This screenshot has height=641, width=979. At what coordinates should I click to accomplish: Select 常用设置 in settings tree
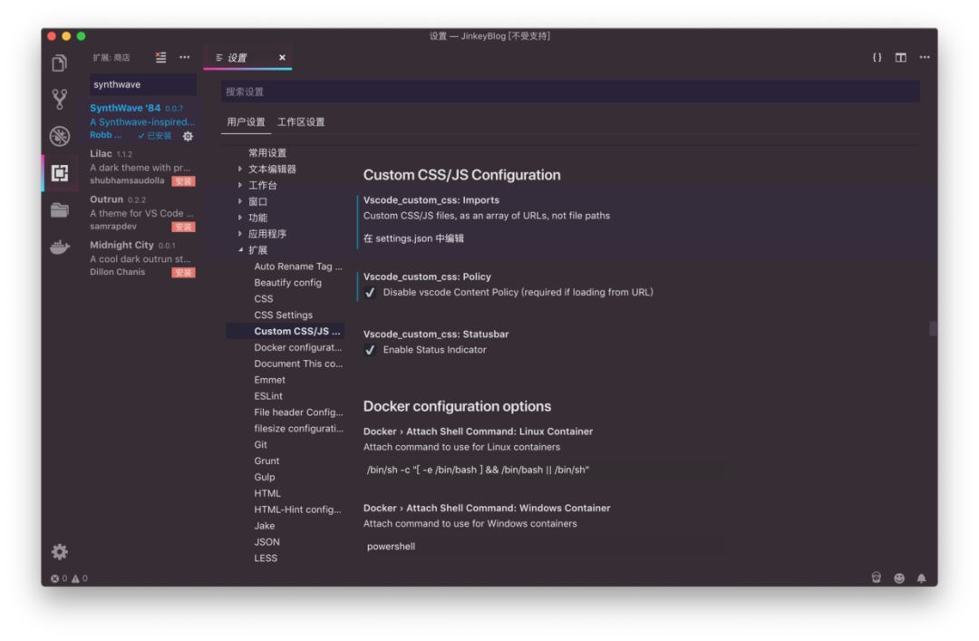tap(267, 153)
